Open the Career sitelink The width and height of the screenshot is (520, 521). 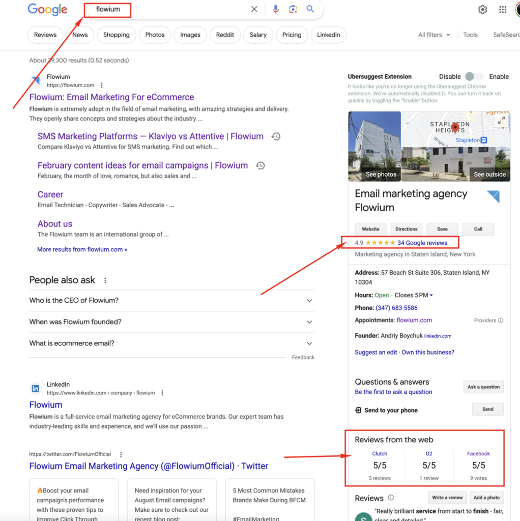pos(50,194)
